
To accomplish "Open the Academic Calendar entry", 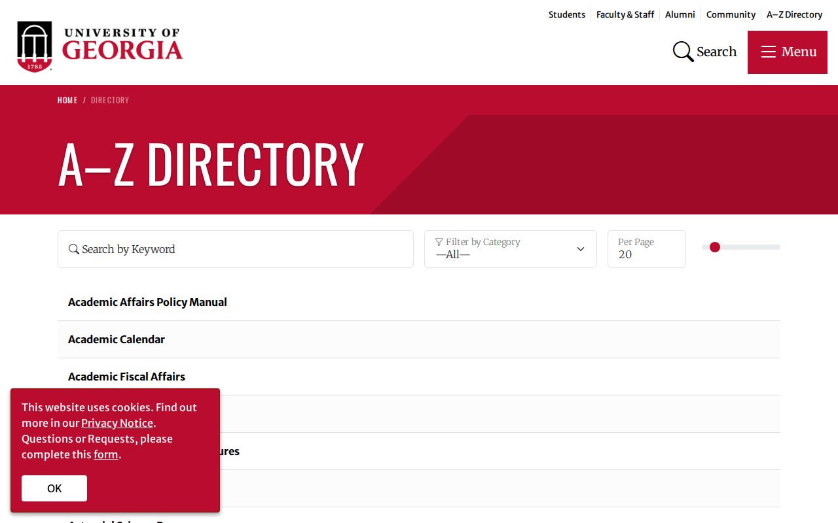I will 117,339.
